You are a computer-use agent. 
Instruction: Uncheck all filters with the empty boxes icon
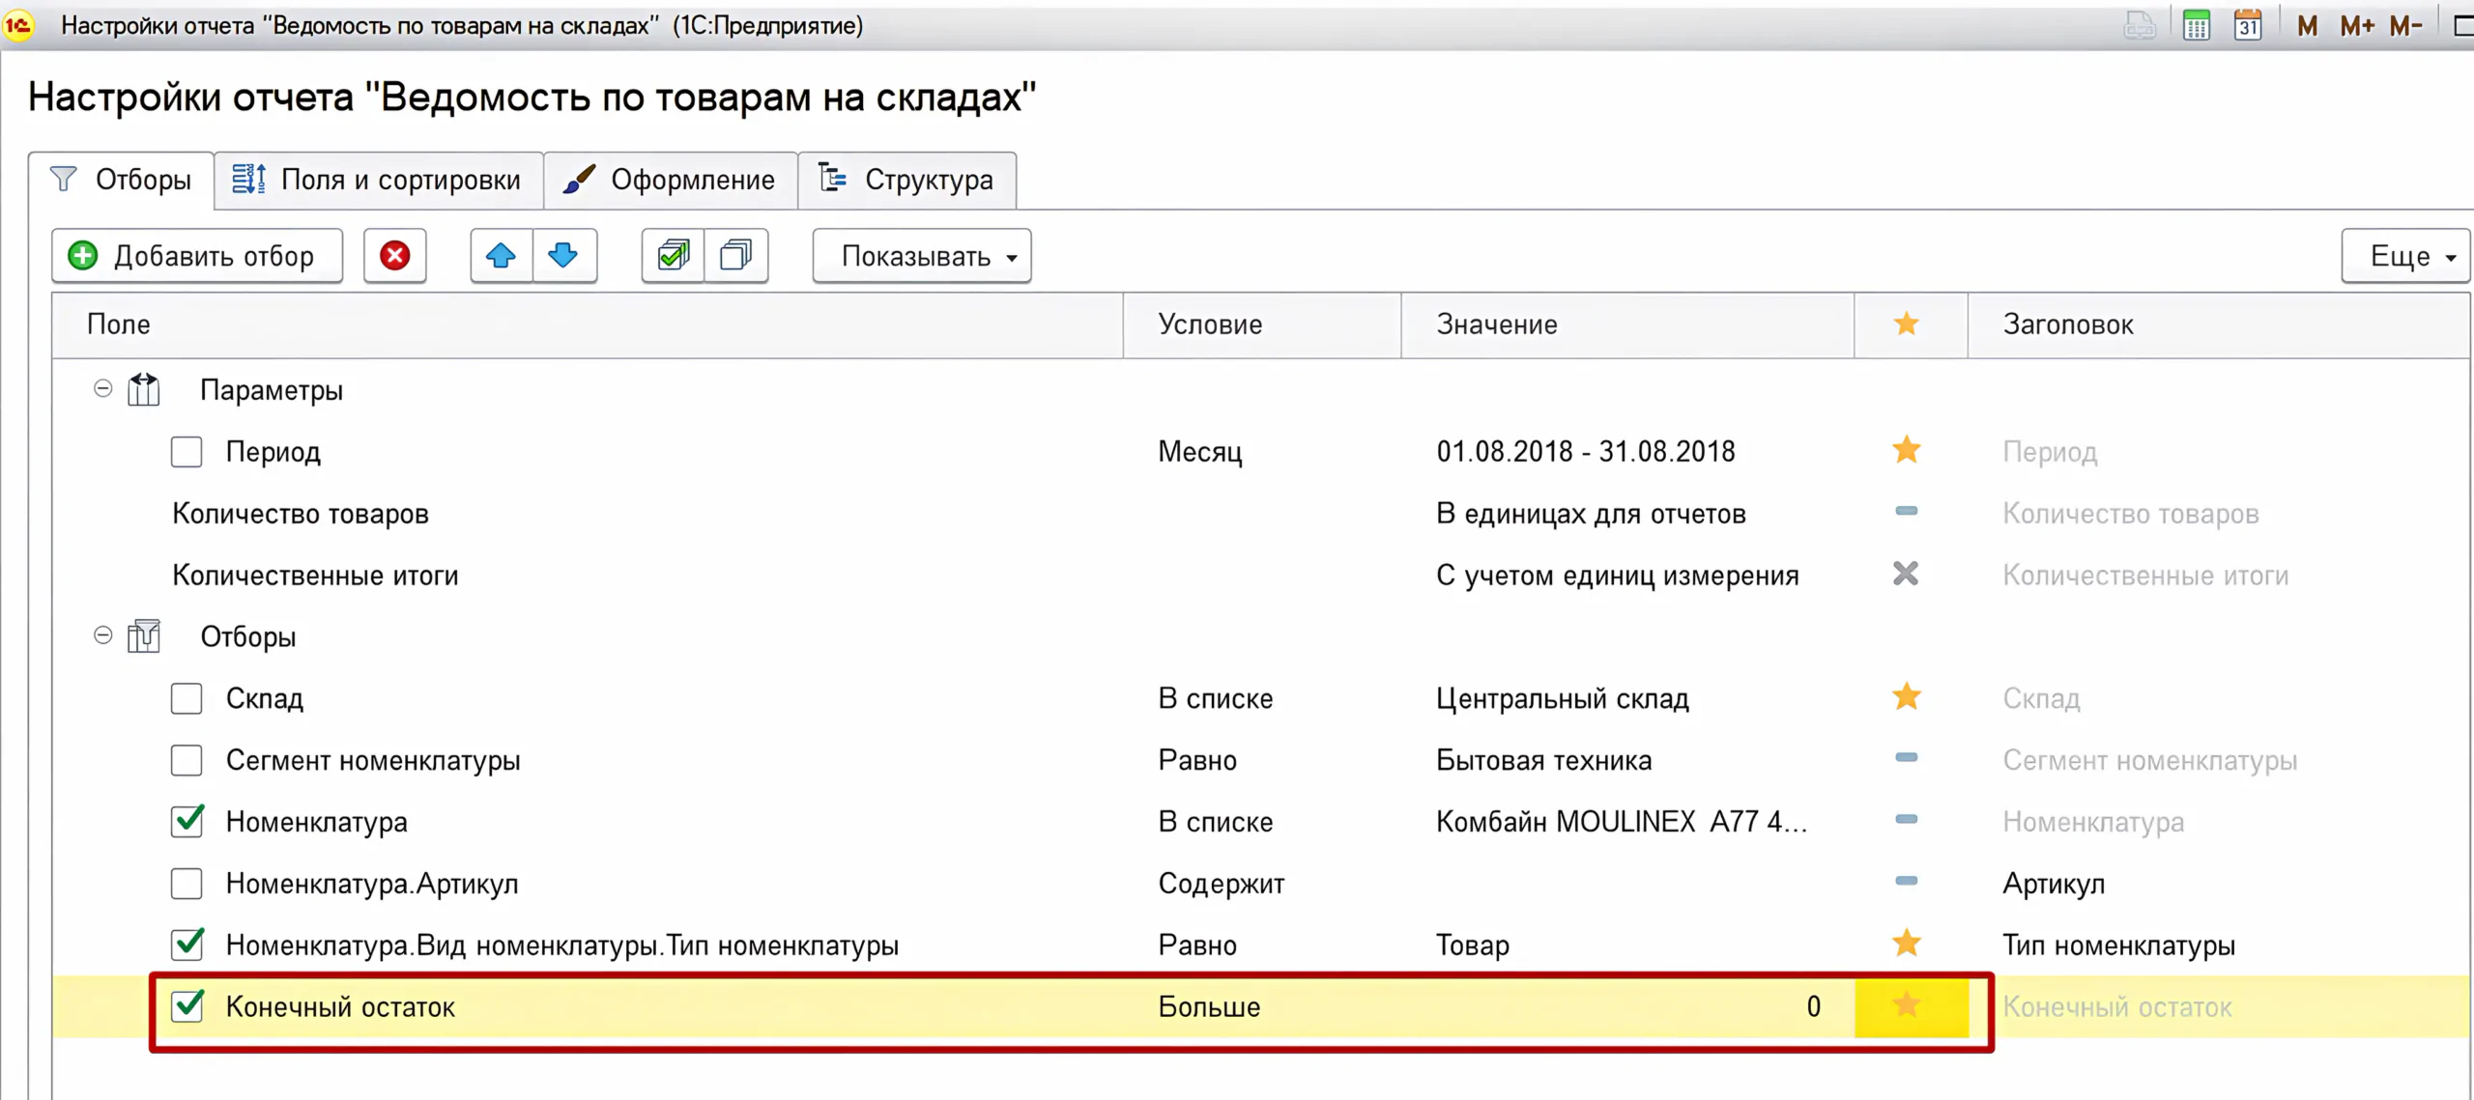coord(736,256)
